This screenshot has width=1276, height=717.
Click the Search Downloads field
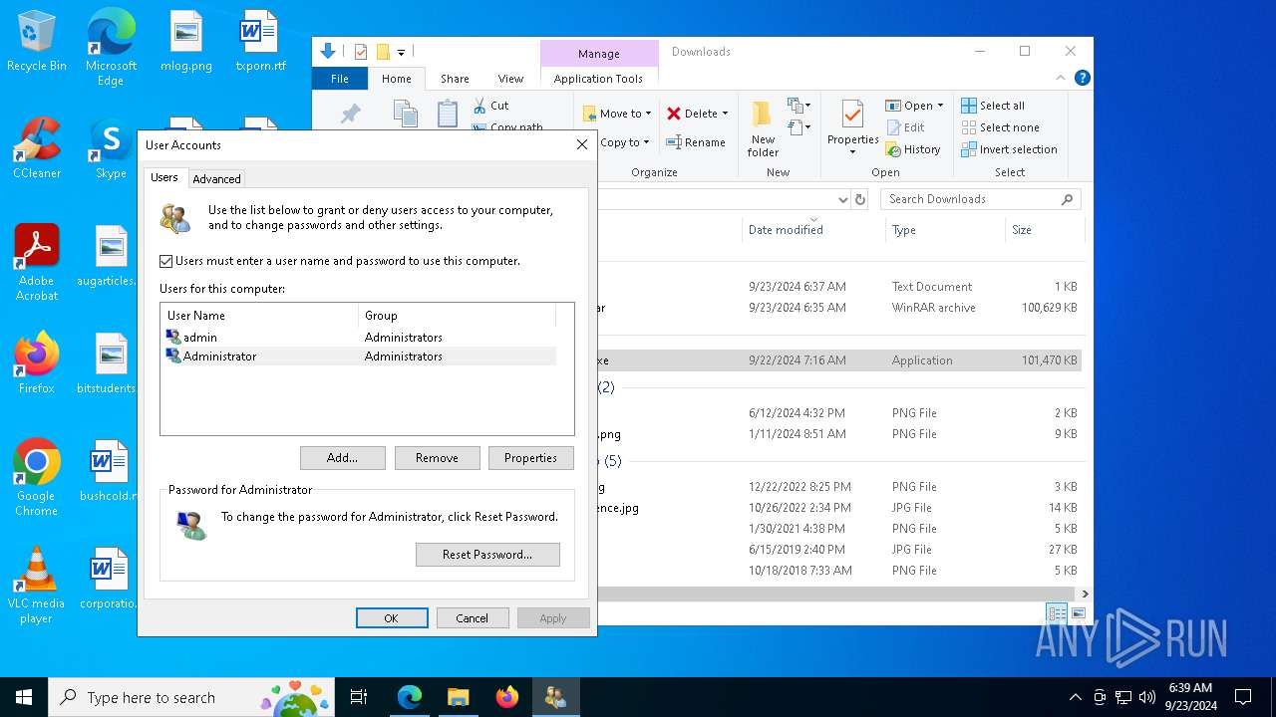(x=981, y=199)
